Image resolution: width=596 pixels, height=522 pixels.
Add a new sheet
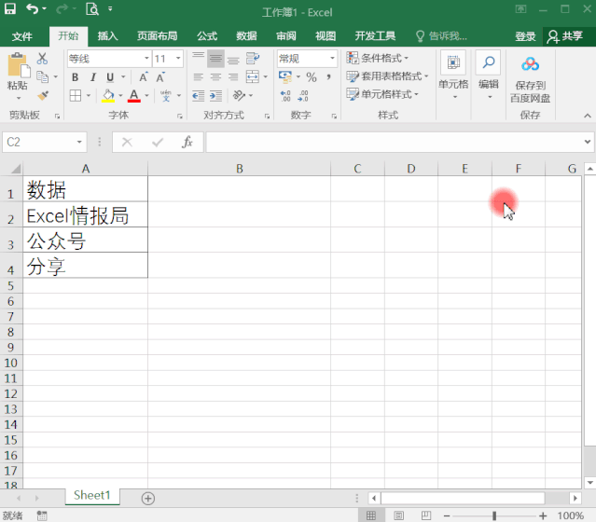(148, 499)
